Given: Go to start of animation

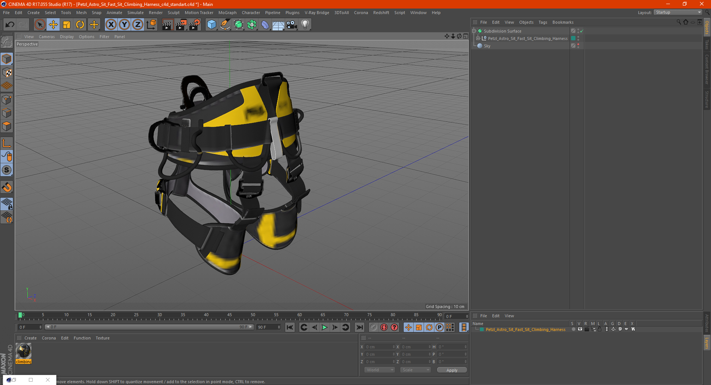Looking at the screenshot, I should (290, 327).
